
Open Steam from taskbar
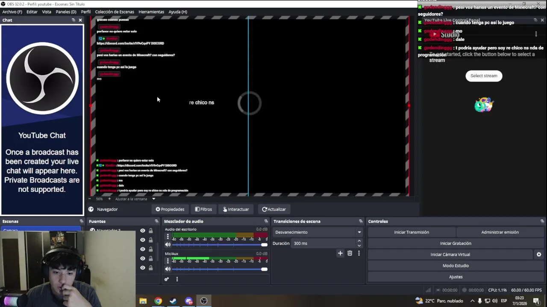[x=173, y=301]
